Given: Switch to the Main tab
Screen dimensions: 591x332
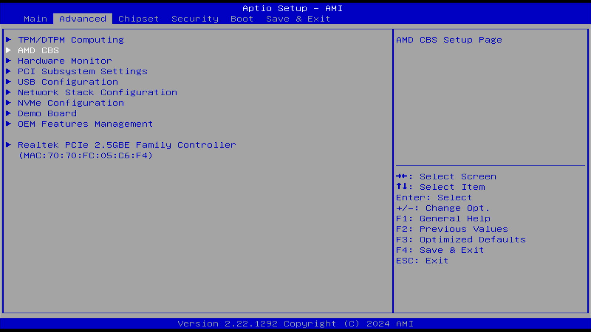Looking at the screenshot, I should (x=35, y=19).
